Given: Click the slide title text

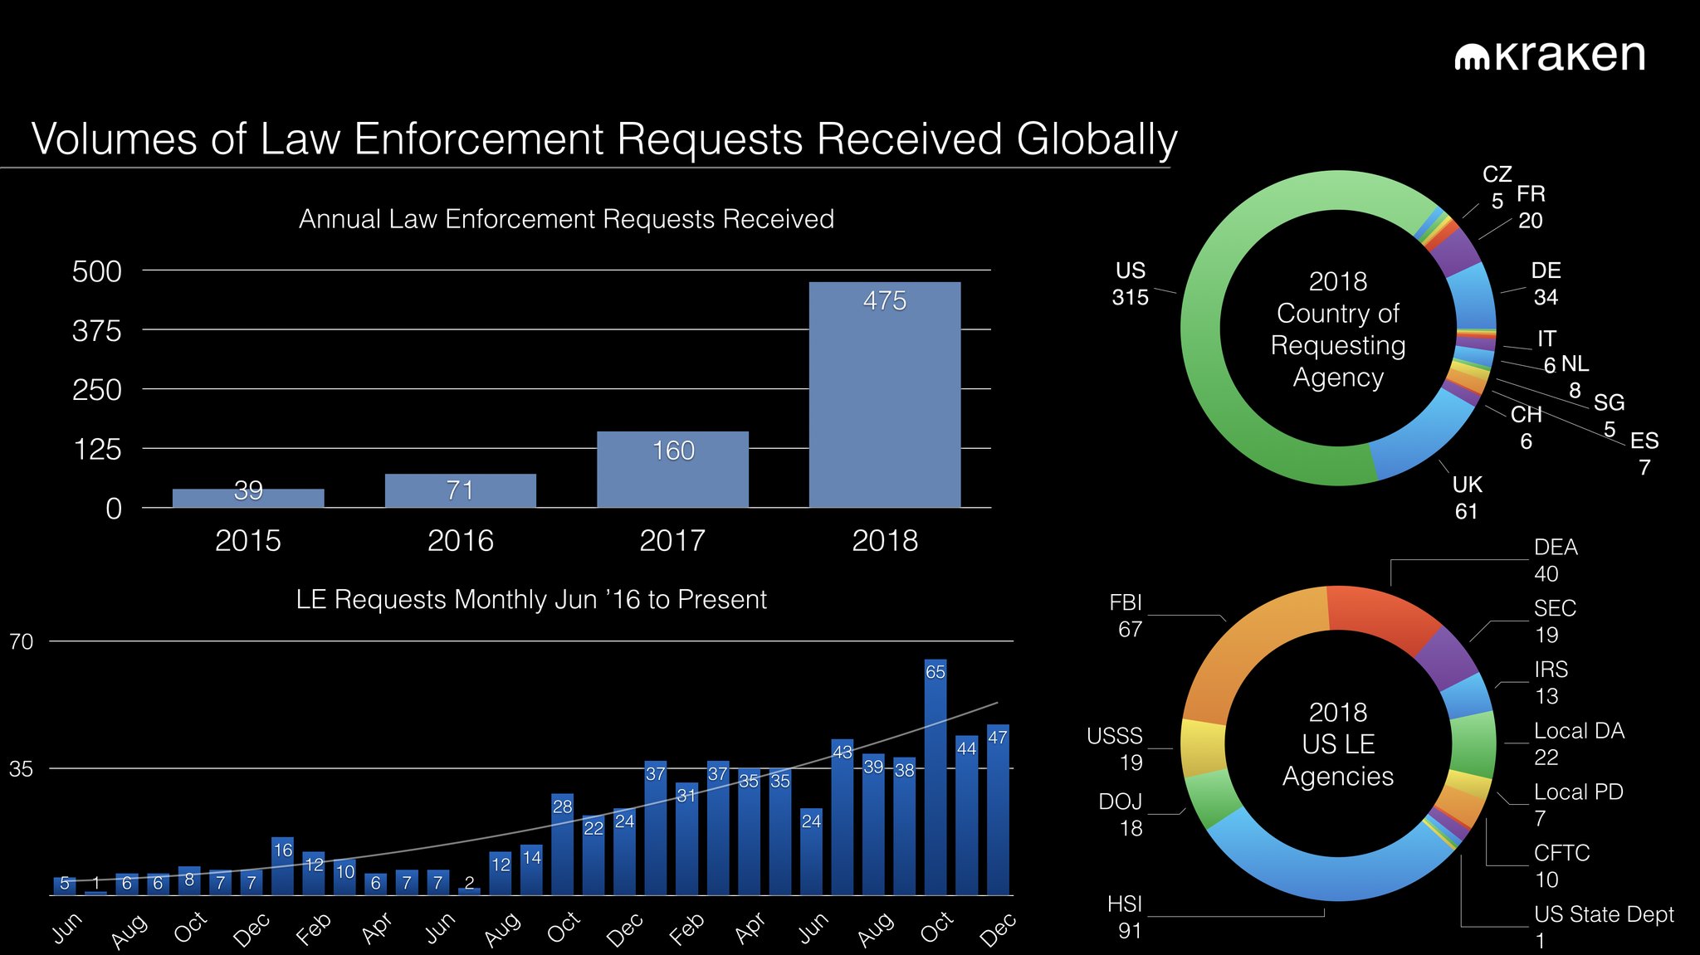Looking at the screenshot, I should point(603,139).
